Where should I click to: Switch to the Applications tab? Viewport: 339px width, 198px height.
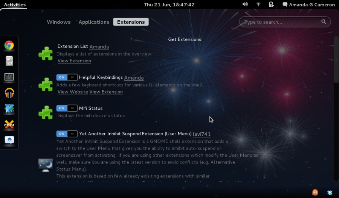(x=94, y=22)
